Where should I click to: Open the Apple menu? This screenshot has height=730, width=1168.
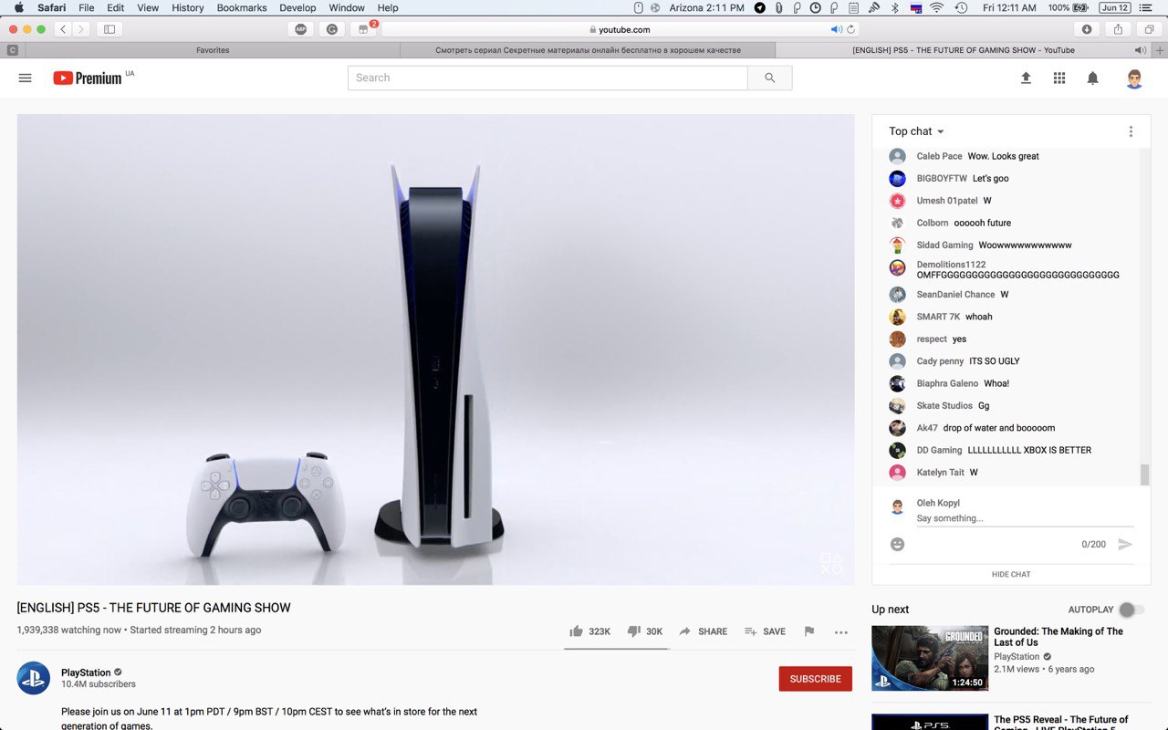click(x=18, y=7)
